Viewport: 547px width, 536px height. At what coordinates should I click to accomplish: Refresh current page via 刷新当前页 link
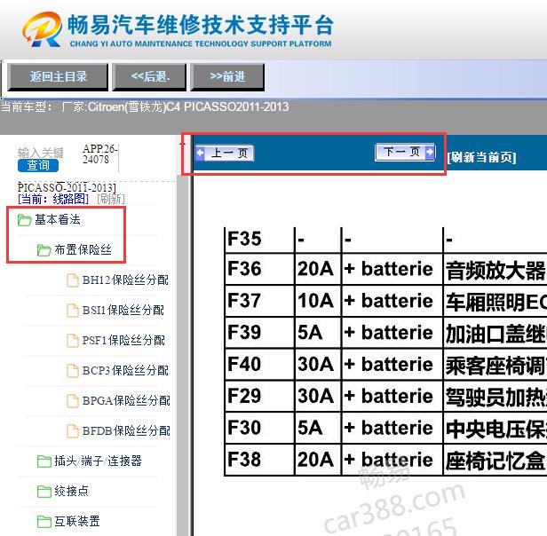tap(481, 157)
